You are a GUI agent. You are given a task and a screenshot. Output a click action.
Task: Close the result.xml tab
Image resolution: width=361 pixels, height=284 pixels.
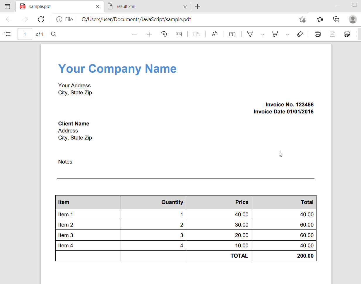(x=185, y=6)
